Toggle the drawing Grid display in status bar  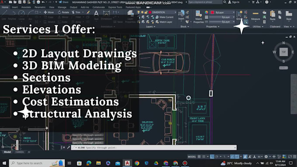[x=199, y=157]
